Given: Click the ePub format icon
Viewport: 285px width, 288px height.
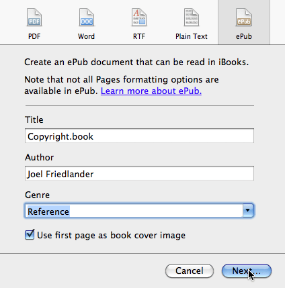Looking at the screenshot, I should (x=244, y=17).
